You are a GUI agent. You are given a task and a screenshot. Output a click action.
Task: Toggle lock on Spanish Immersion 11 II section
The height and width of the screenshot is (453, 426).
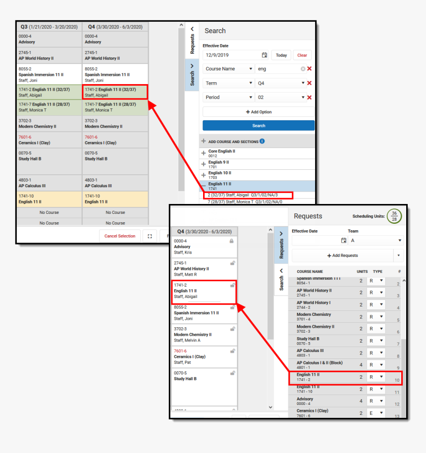tap(232, 307)
